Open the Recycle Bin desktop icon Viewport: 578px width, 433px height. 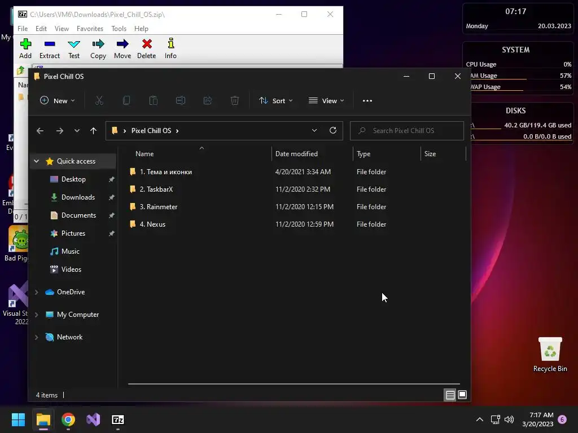pyautogui.click(x=550, y=355)
